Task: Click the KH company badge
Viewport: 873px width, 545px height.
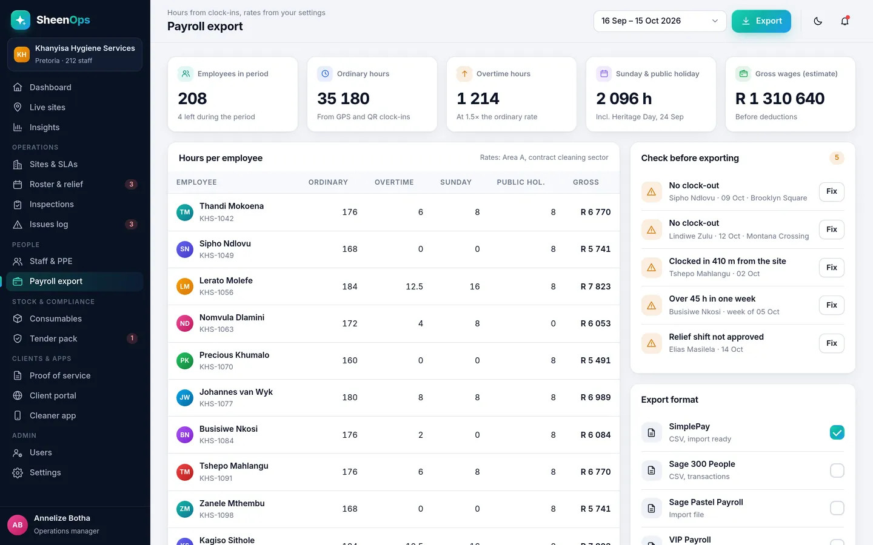Action: 22,54
